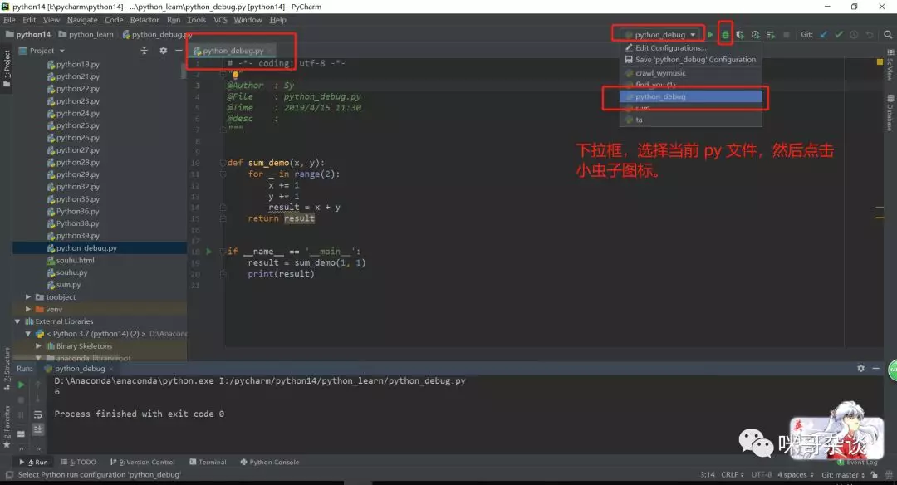Open Structure tool window tab
Viewport: 897px width, 485px height.
[x=7, y=369]
